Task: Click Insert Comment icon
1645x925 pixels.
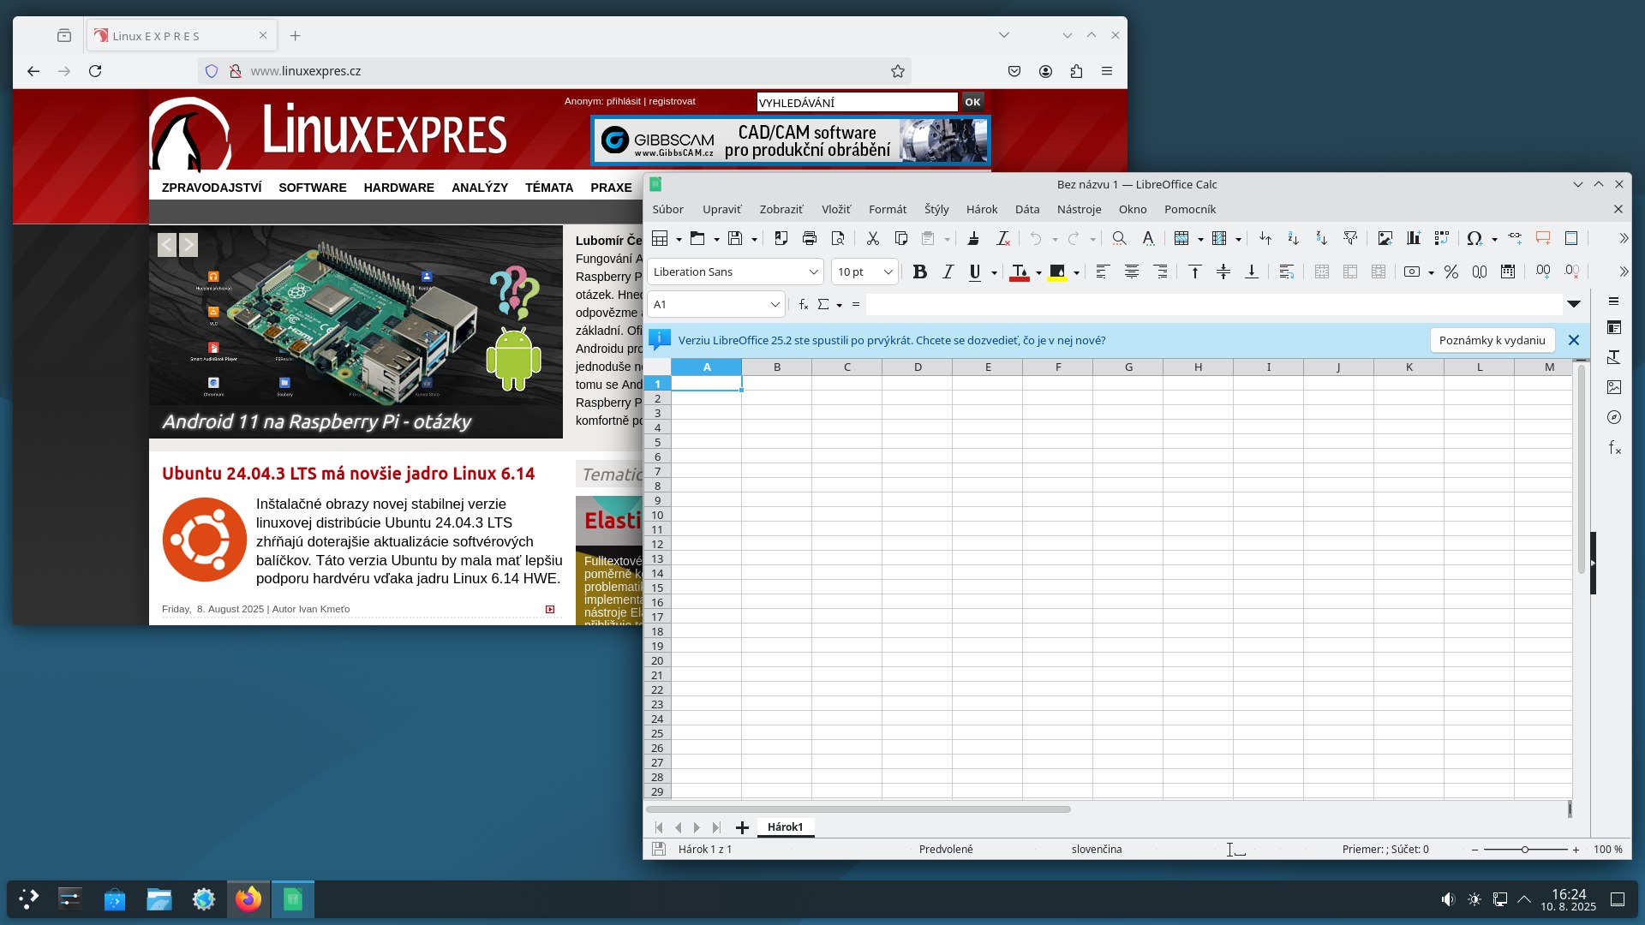Action: (x=1543, y=239)
